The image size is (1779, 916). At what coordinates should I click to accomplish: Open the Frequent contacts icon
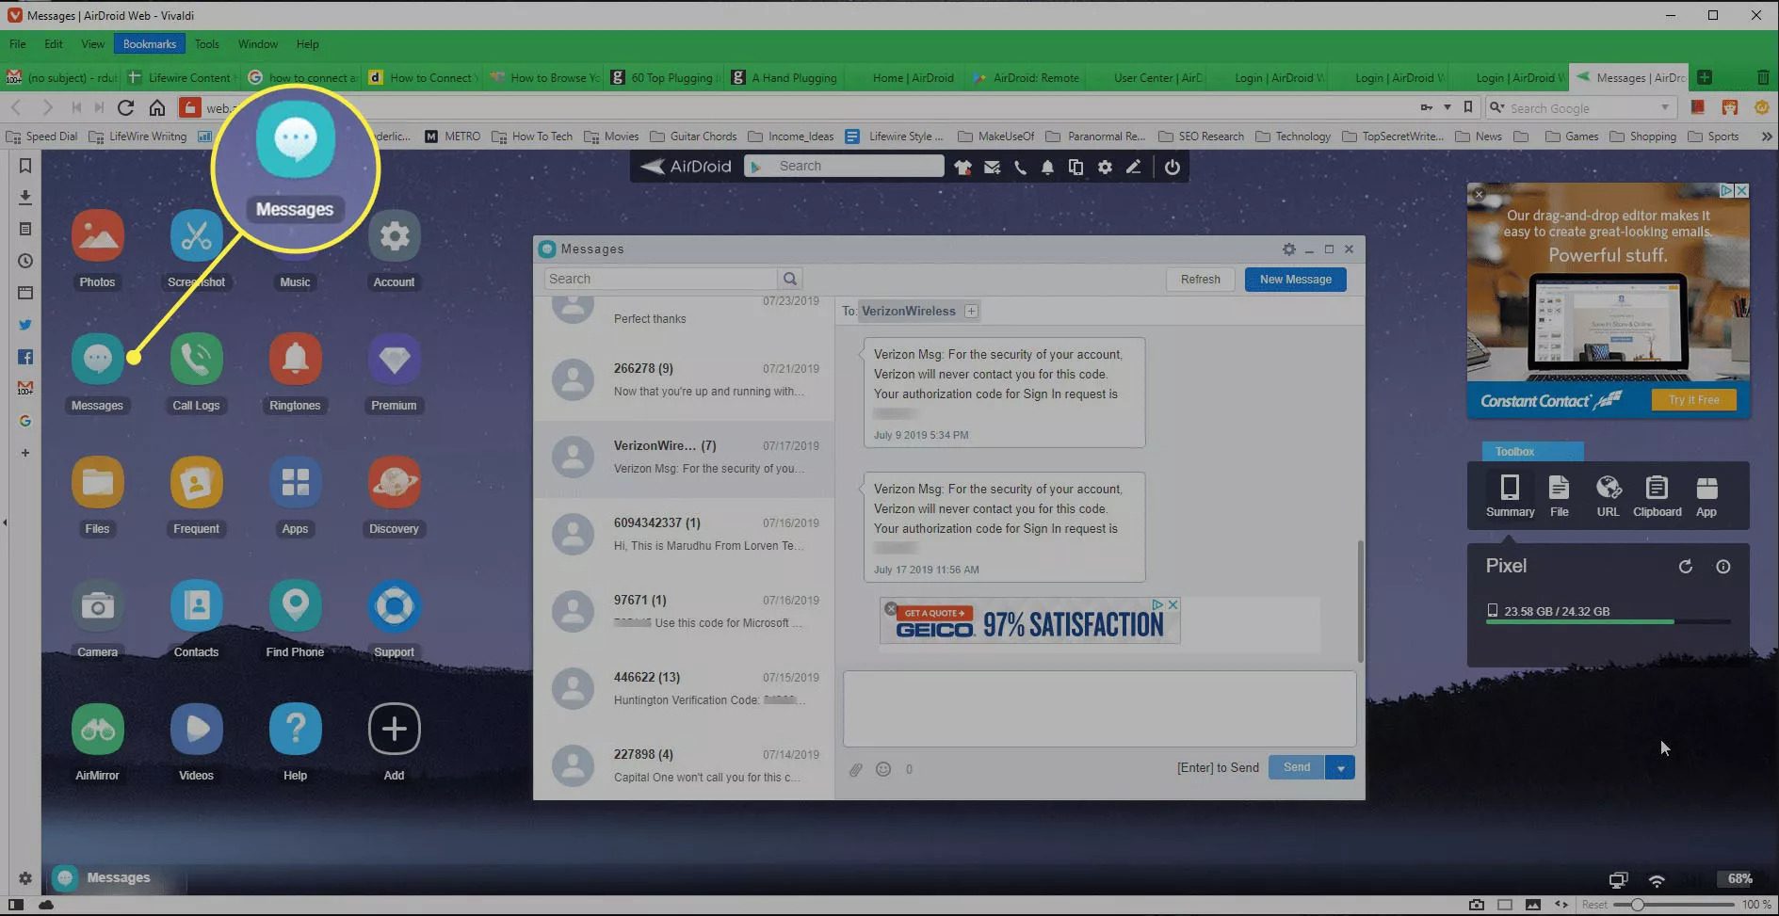point(196,483)
